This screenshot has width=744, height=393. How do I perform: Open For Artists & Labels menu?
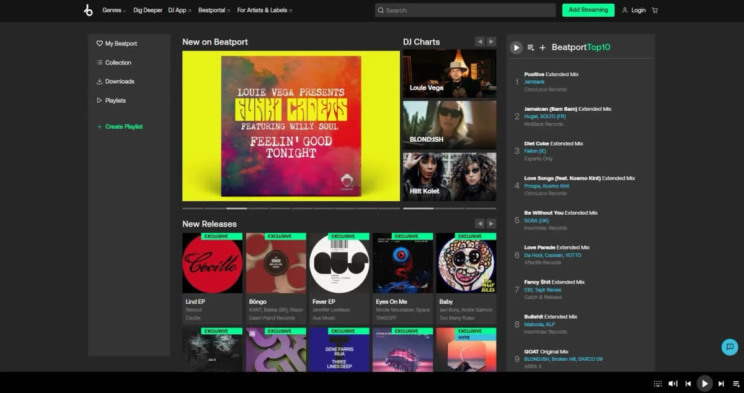[x=265, y=10]
